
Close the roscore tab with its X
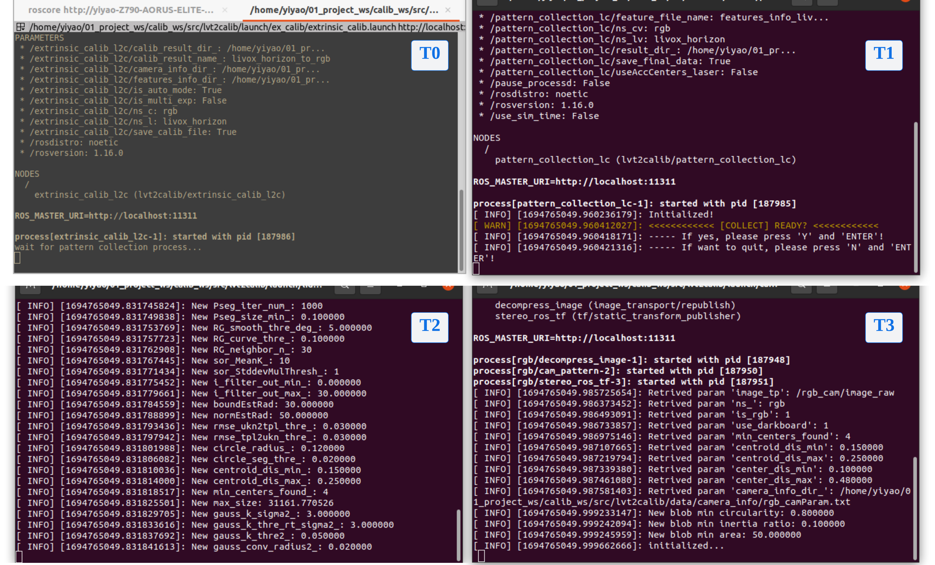(225, 10)
